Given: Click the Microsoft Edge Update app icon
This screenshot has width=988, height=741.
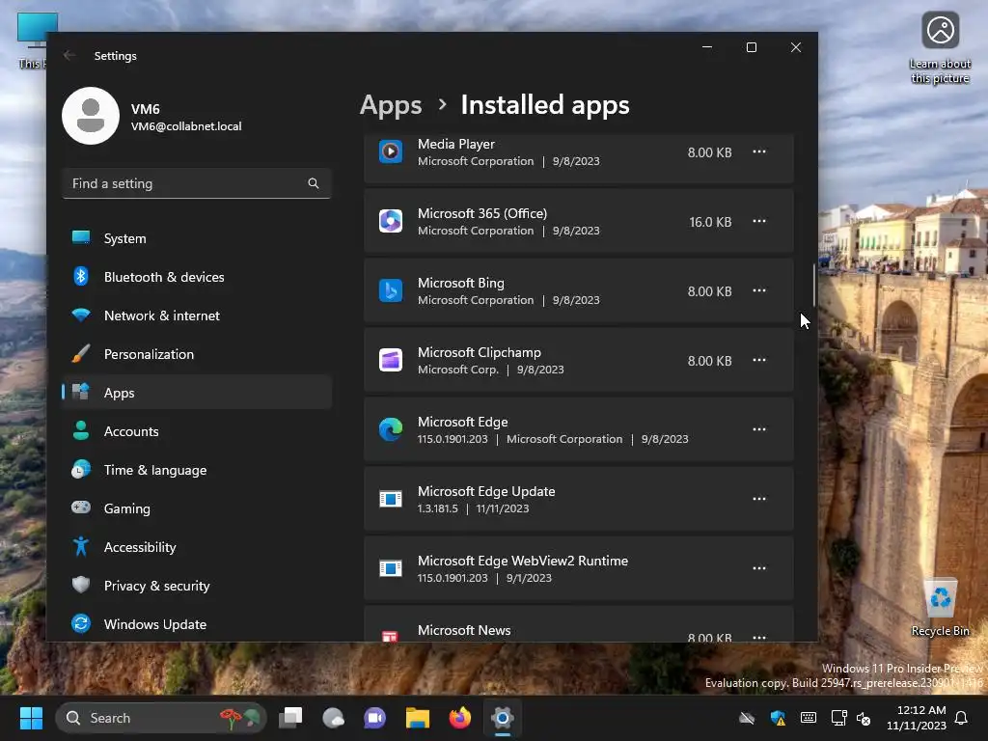Looking at the screenshot, I should [391, 499].
